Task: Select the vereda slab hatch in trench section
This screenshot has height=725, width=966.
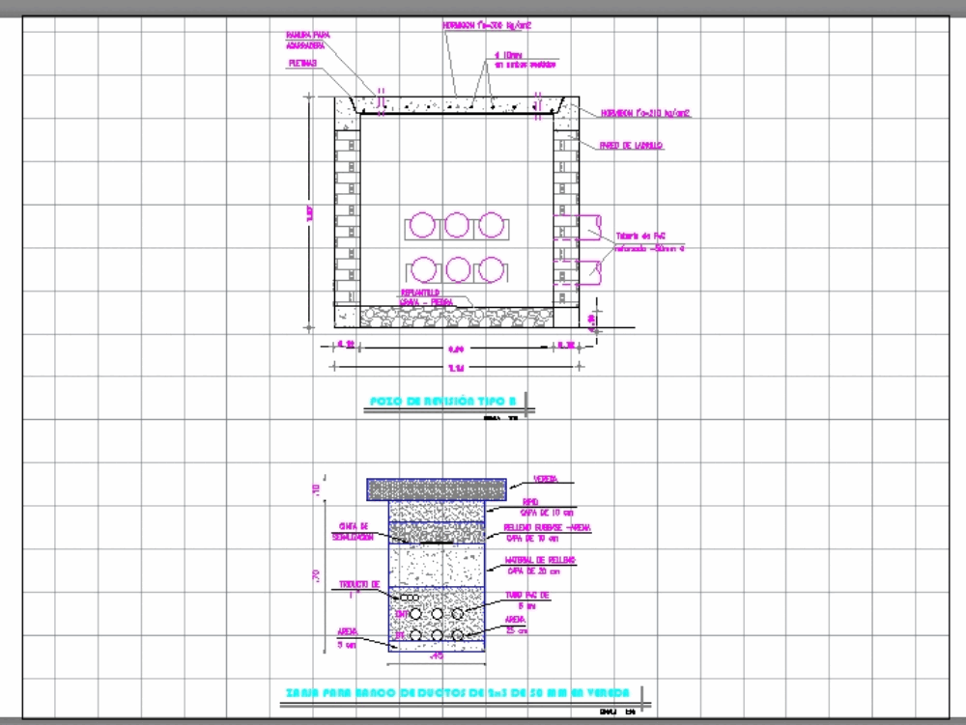Action: [437, 489]
